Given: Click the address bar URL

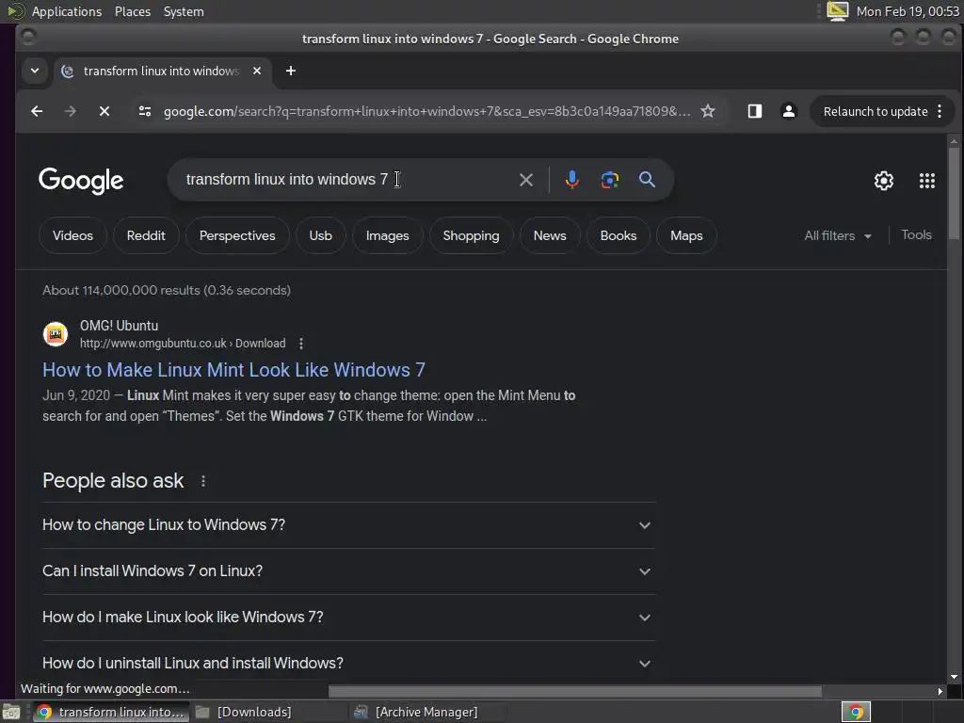Looking at the screenshot, I should (426, 111).
